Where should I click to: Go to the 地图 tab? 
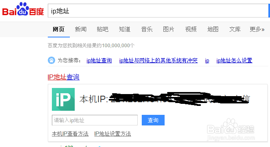[x=213, y=29]
